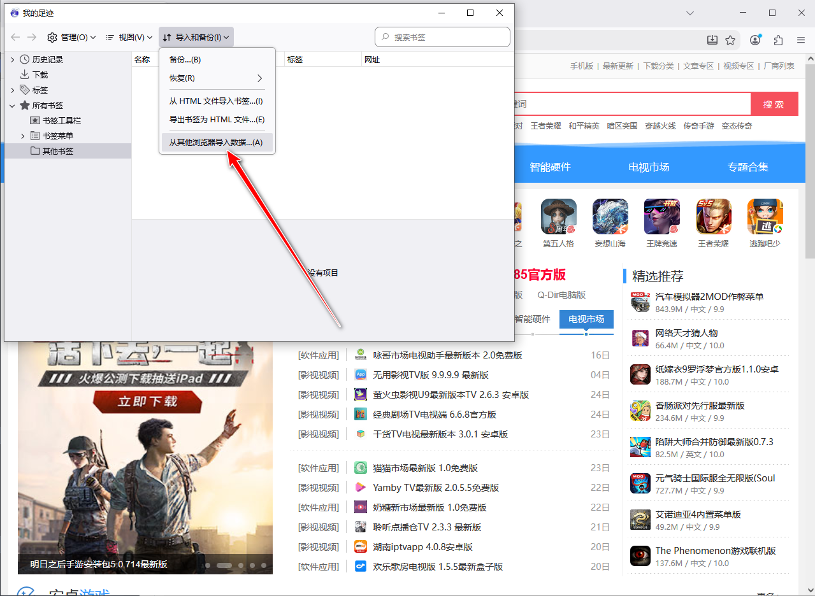Open 纸嫁衣9罗浮梦 app icon
The image size is (815, 596).
(x=640, y=374)
